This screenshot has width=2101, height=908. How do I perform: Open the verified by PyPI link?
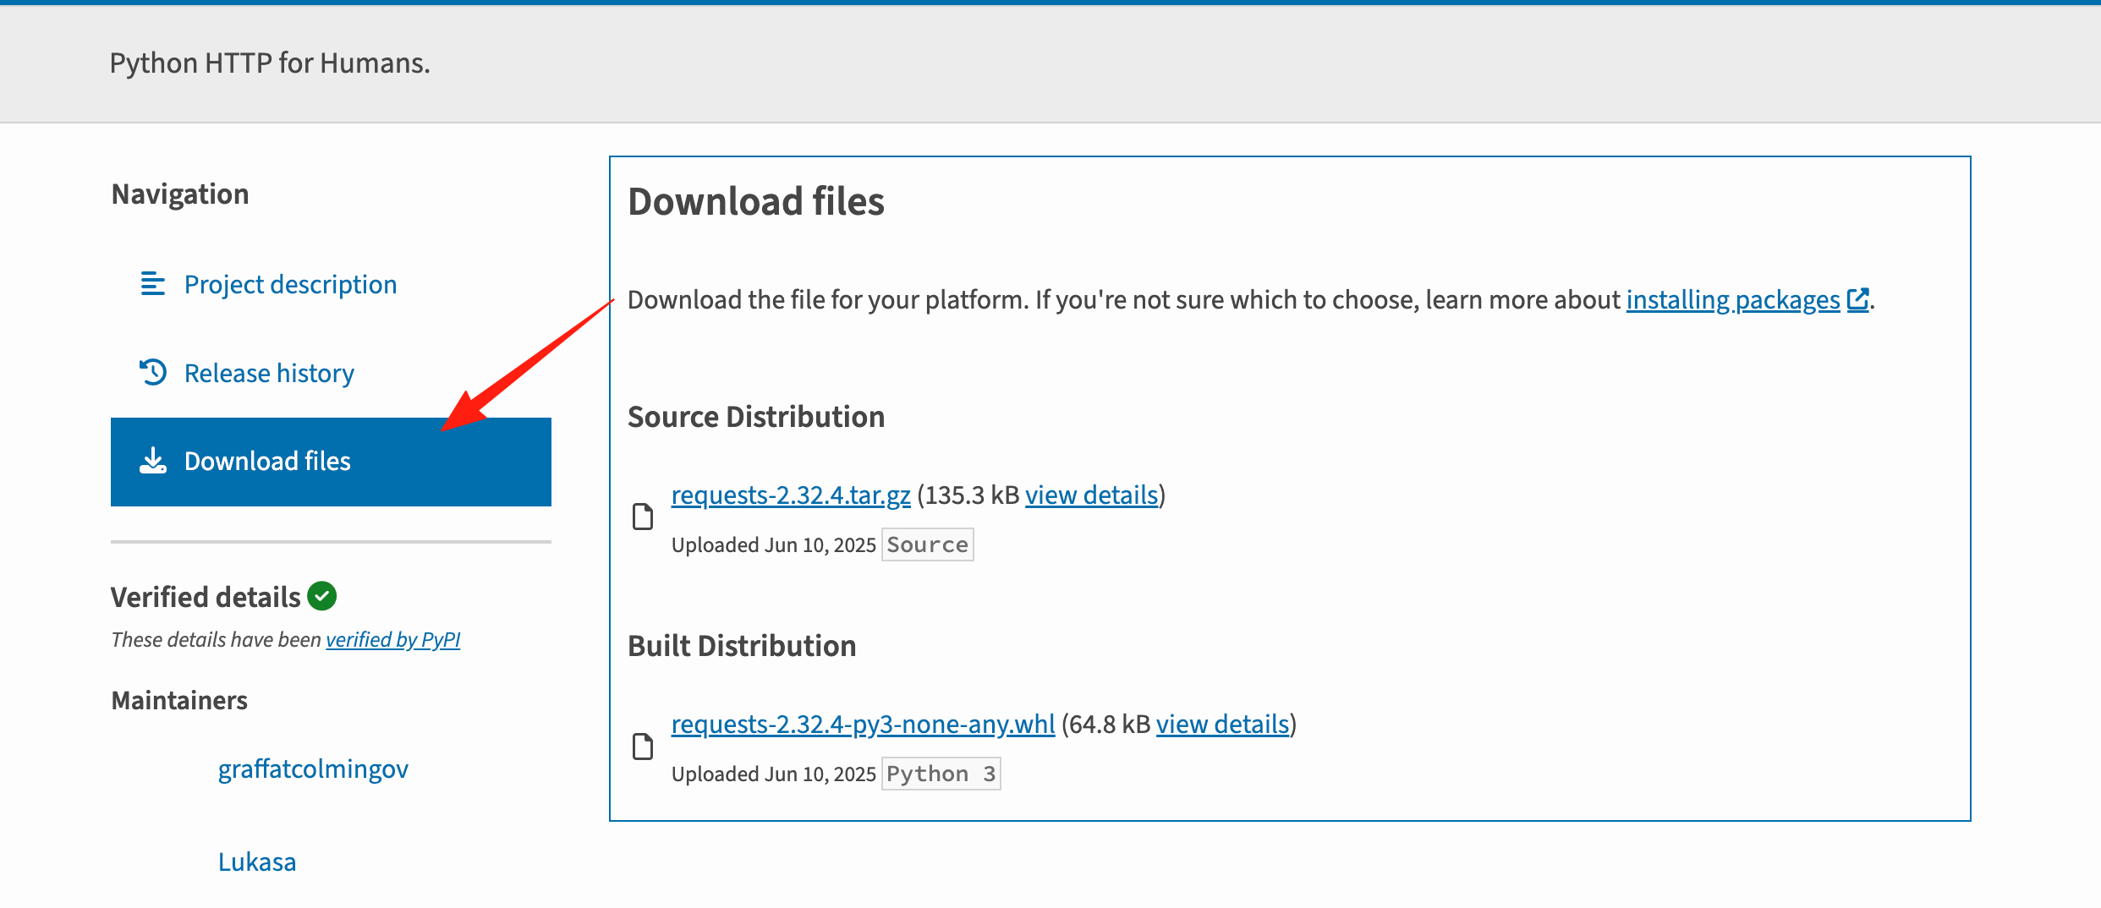(392, 640)
